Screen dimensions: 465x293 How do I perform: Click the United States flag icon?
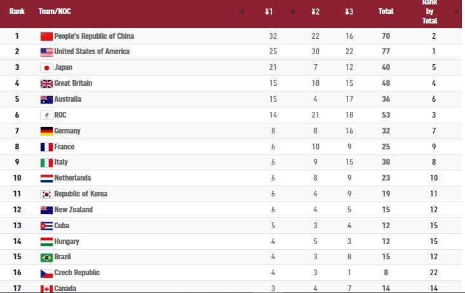(x=46, y=52)
